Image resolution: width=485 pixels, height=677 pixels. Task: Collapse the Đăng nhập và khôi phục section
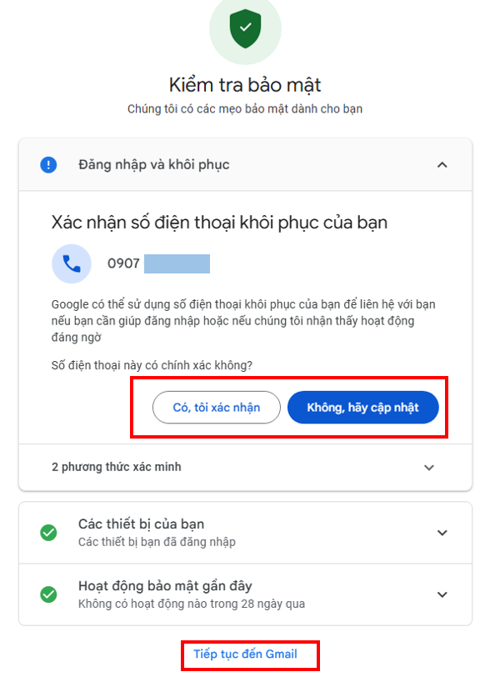coord(442,164)
